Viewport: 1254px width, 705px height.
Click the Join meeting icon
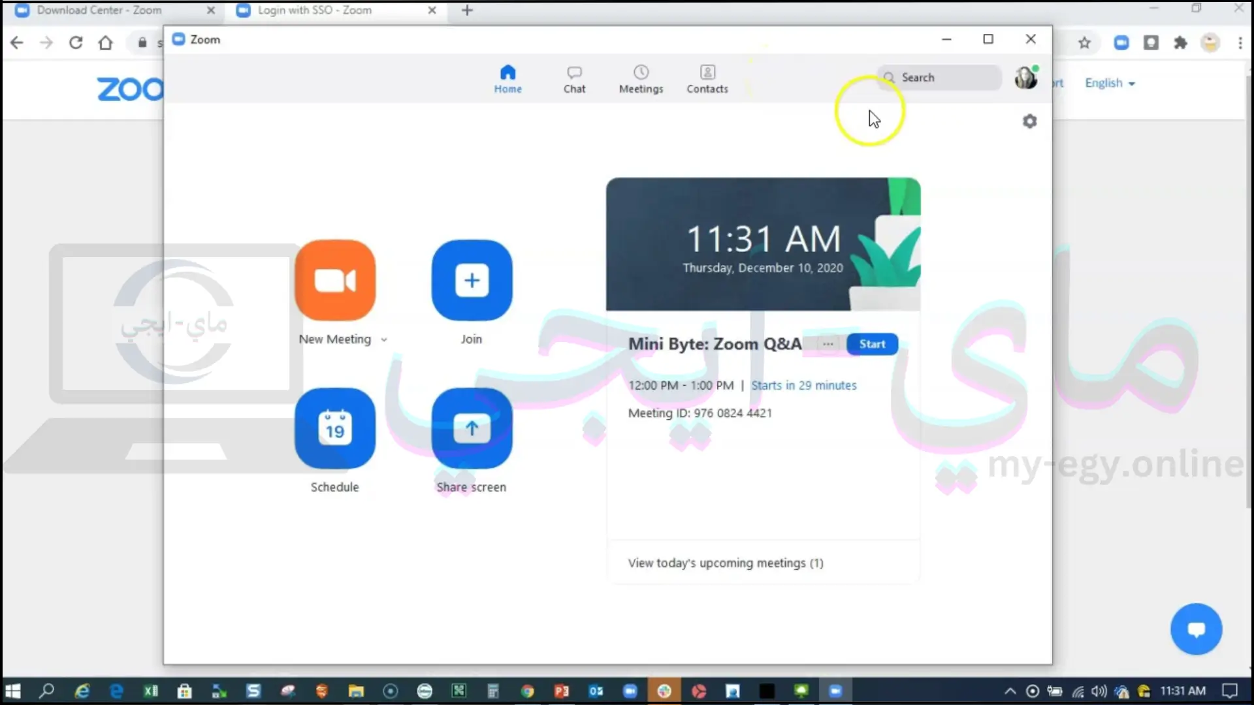472,280
